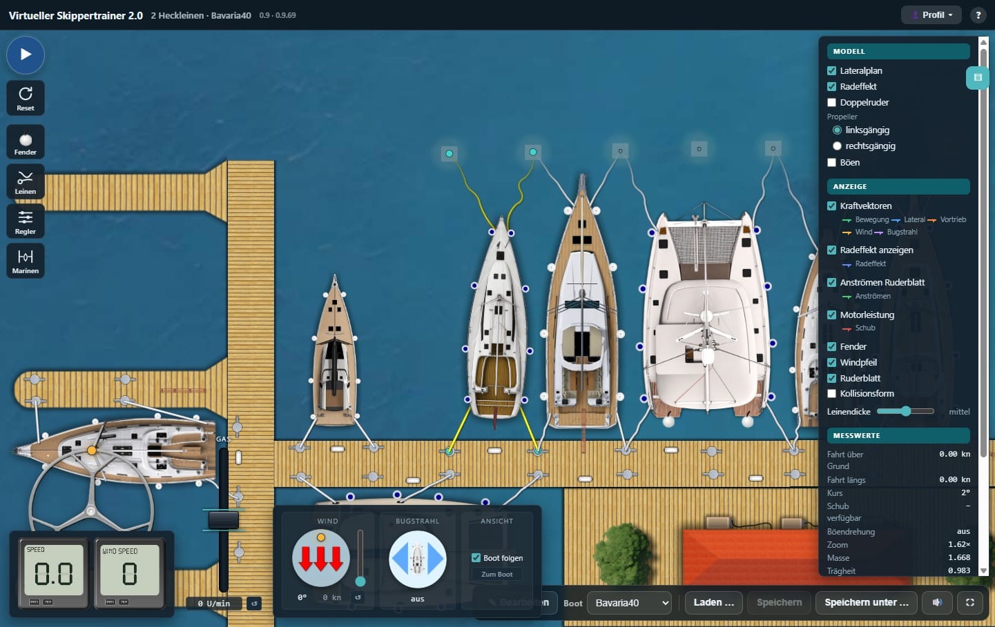This screenshot has height=627, width=995.
Task: Click the Reset icon
Action: coord(26,98)
